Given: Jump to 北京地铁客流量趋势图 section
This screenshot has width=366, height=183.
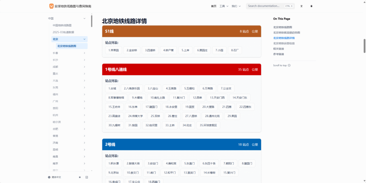Looking at the screenshot, I should click(286, 33).
